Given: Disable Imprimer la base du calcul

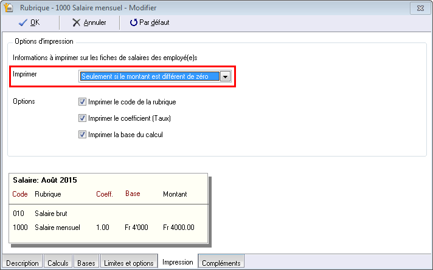Looking at the screenshot, I should point(82,135).
